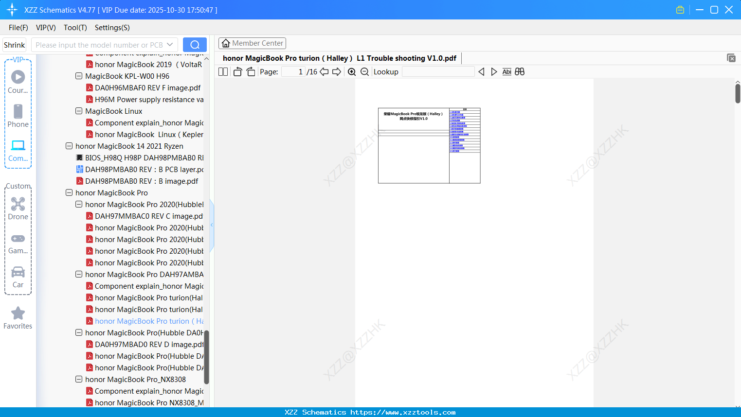
Task: Click the file tree vertical scrollbar thumb
Action: tap(206, 357)
